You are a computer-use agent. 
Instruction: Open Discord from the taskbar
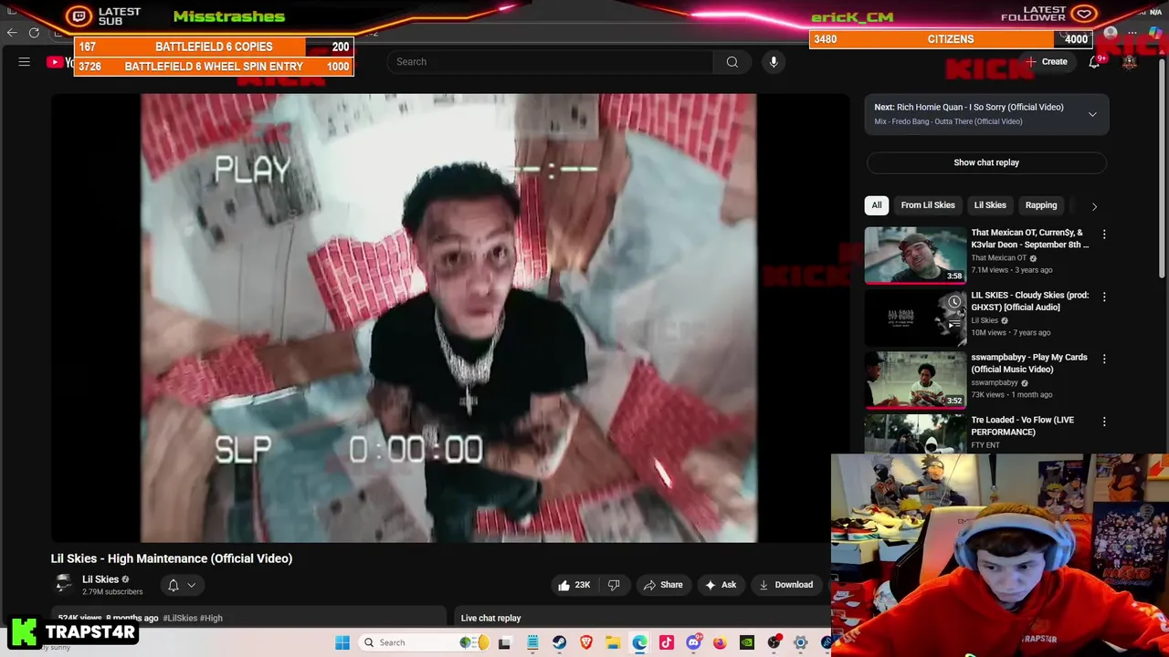(x=693, y=642)
